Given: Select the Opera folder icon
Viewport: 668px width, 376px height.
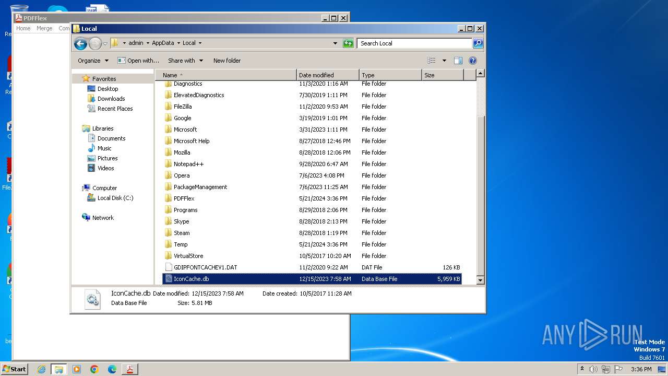Looking at the screenshot, I should pos(169,175).
